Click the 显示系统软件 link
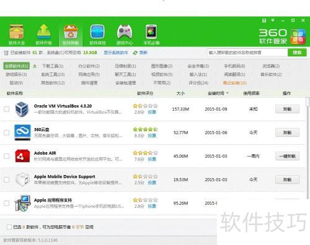 pyautogui.click(x=116, y=53)
